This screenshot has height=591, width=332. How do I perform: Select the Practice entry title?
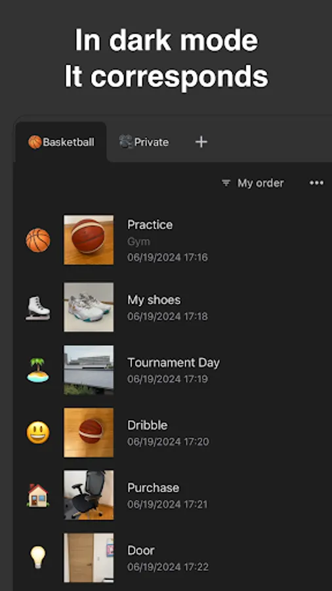150,225
